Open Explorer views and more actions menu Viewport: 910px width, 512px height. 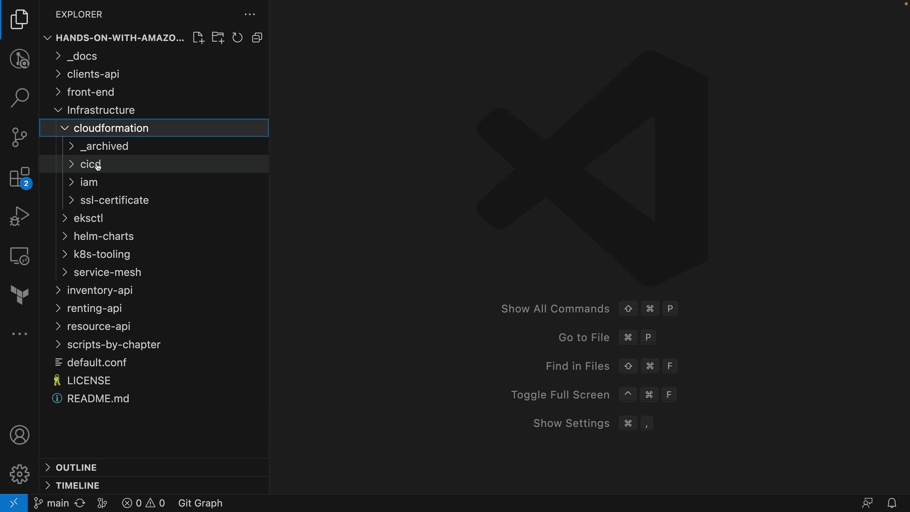pyautogui.click(x=250, y=15)
